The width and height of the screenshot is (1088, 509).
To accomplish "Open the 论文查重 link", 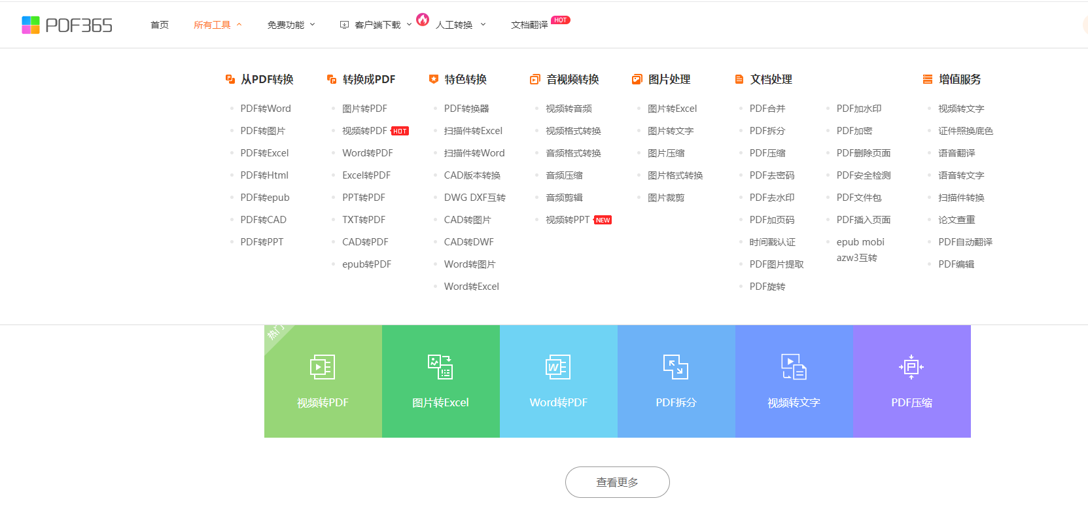I will 956,220.
